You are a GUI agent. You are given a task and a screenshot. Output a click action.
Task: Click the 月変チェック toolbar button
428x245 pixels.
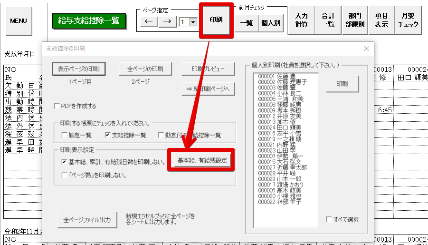tap(408, 20)
